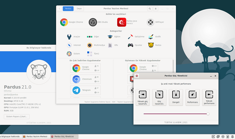235x139 pixels.
Task: Activate Pardus Yazılım Merkezi taskbar entry
Action: 36,137
